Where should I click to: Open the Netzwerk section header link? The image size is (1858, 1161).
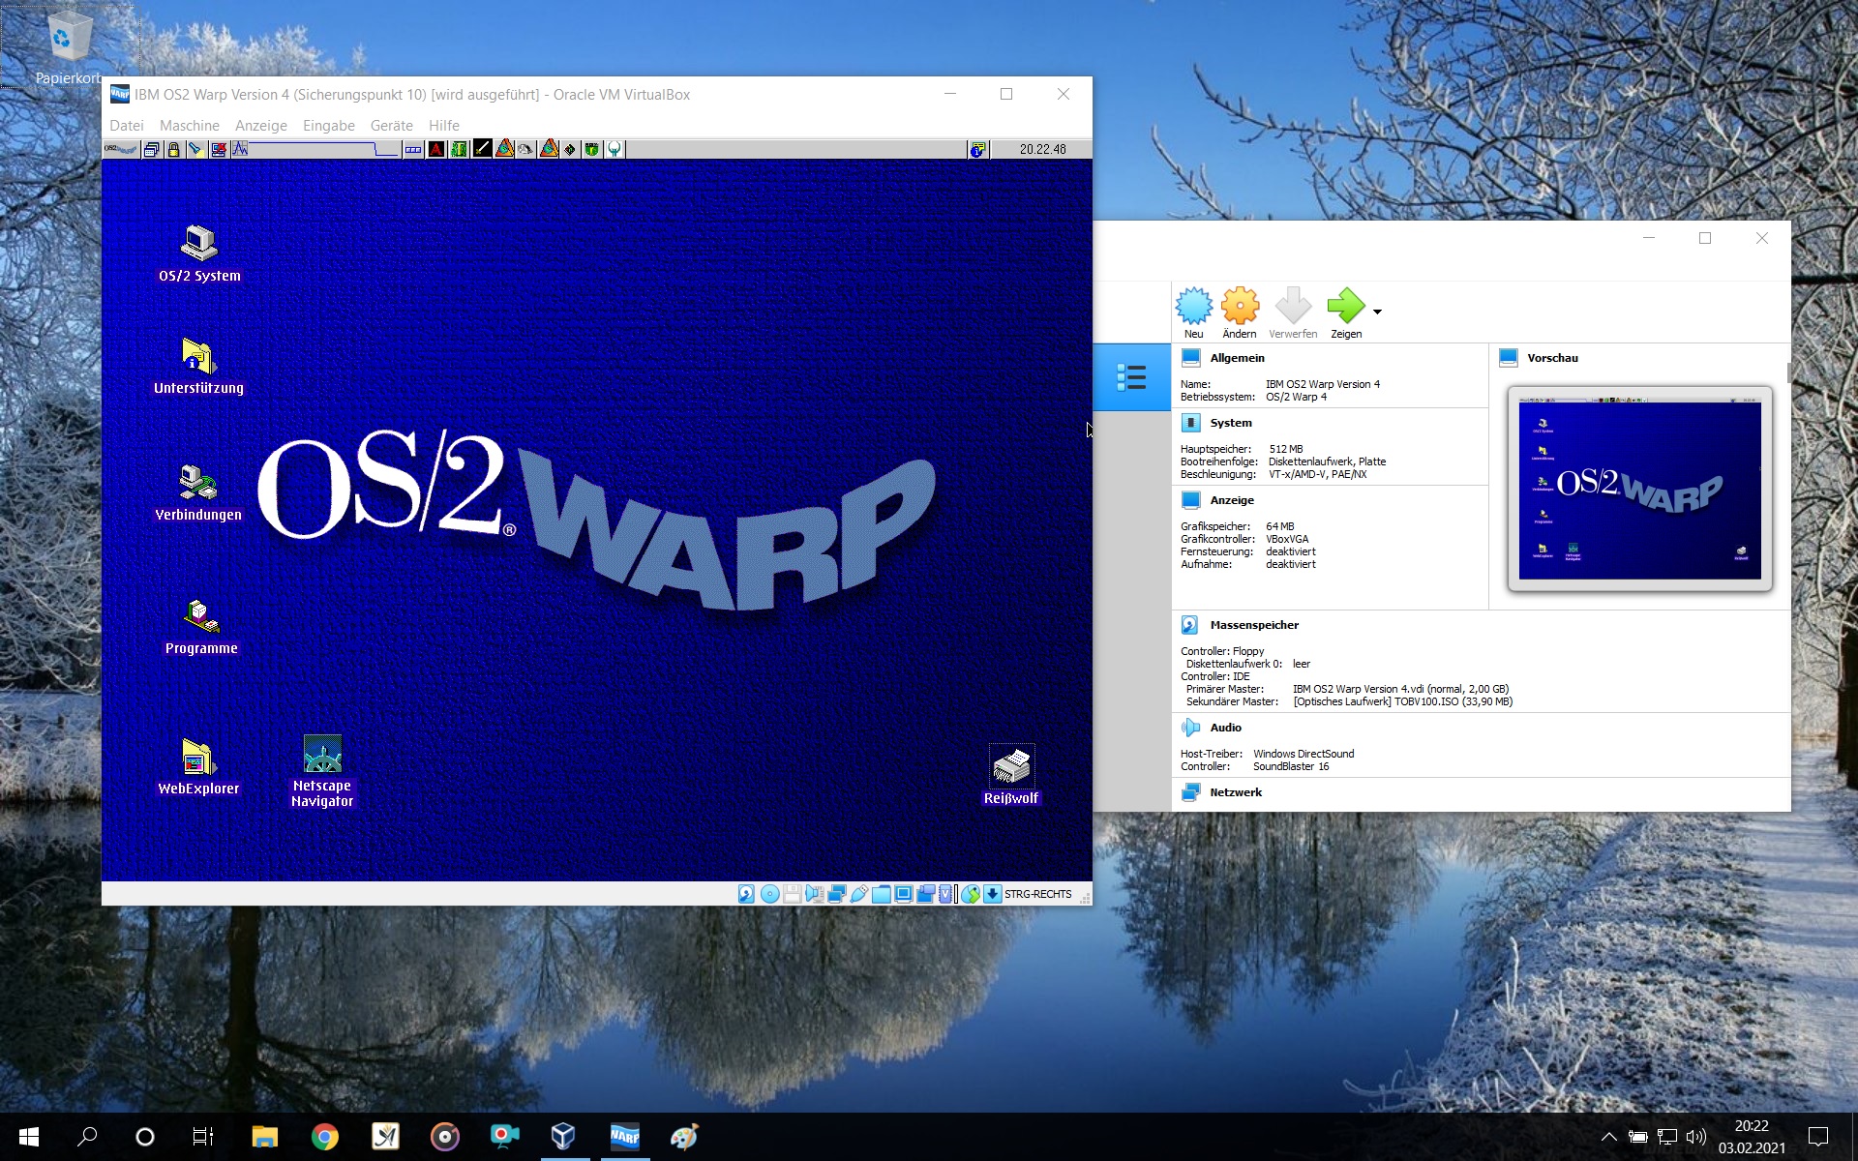tap(1236, 792)
